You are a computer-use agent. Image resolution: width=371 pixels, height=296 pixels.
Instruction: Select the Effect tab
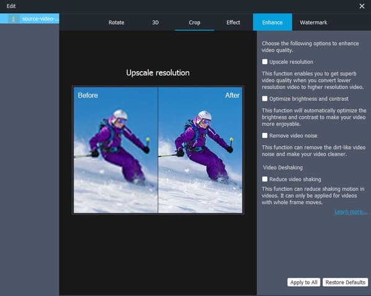tap(233, 22)
